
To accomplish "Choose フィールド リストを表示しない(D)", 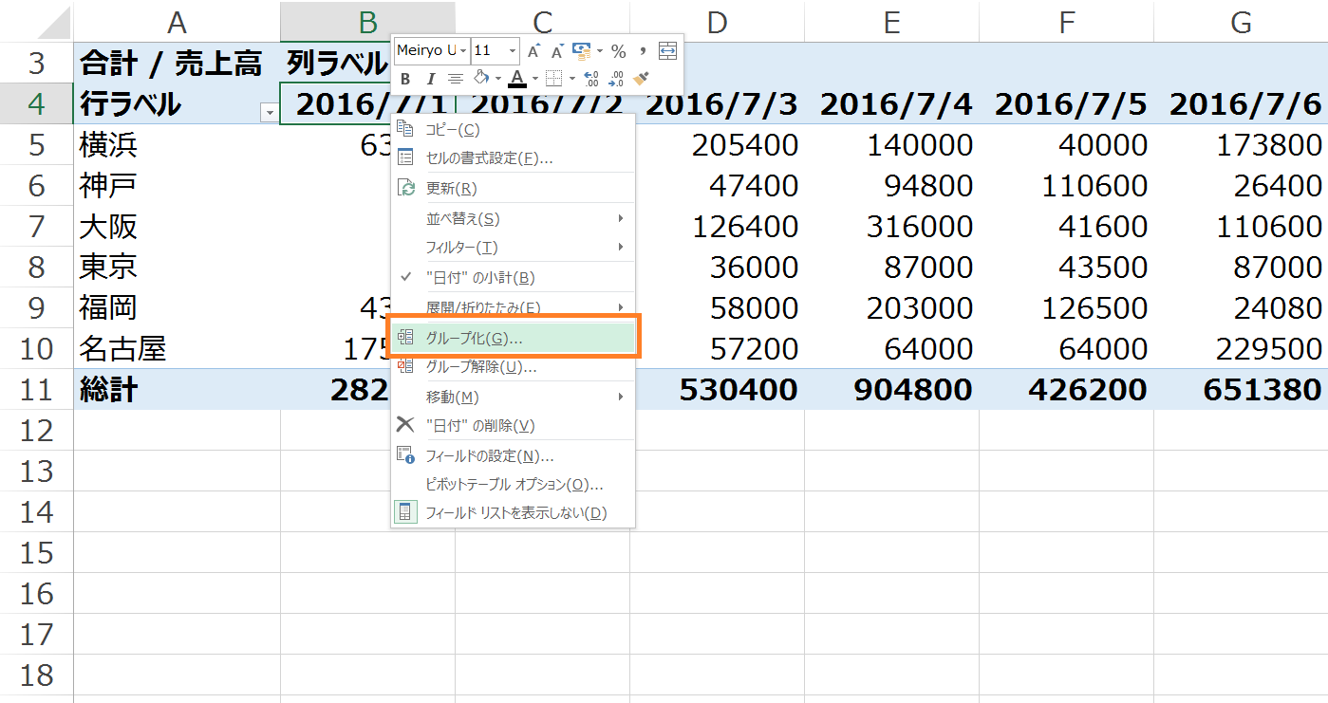I will point(513,512).
